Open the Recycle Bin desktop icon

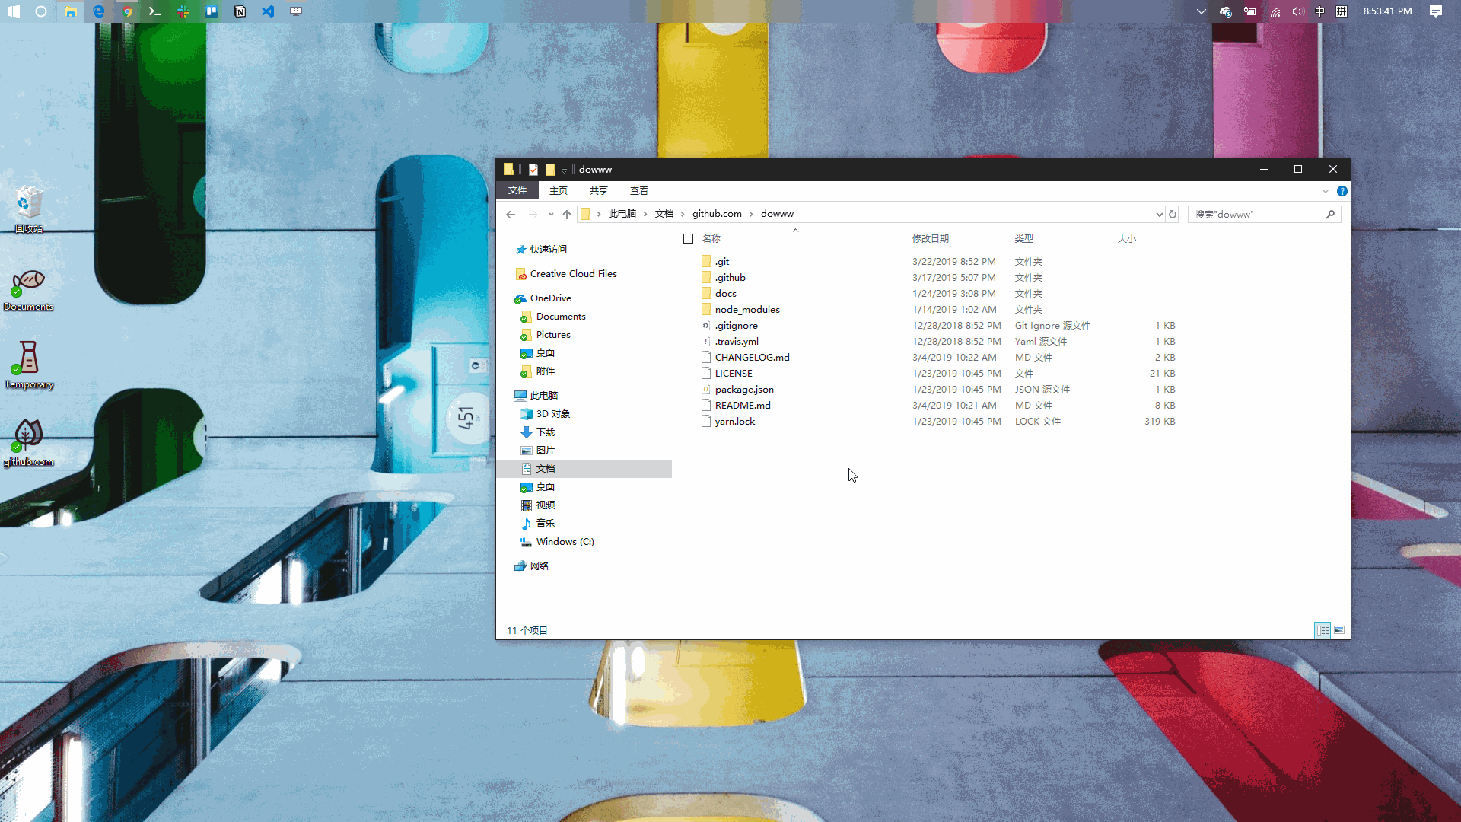tap(29, 209)
